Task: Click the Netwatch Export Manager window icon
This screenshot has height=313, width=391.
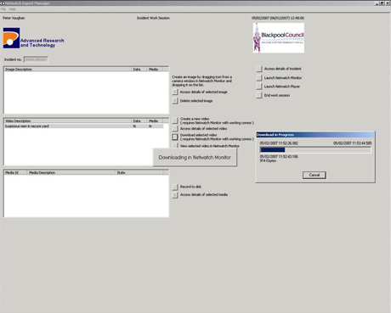Action: (3, 3)
